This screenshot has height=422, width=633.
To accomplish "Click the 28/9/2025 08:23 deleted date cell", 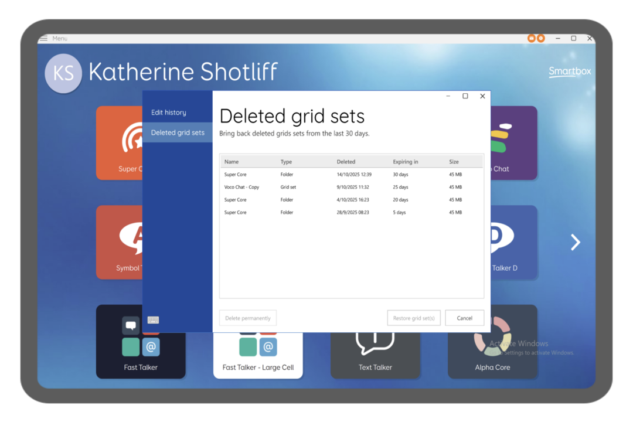I will 352,212.
